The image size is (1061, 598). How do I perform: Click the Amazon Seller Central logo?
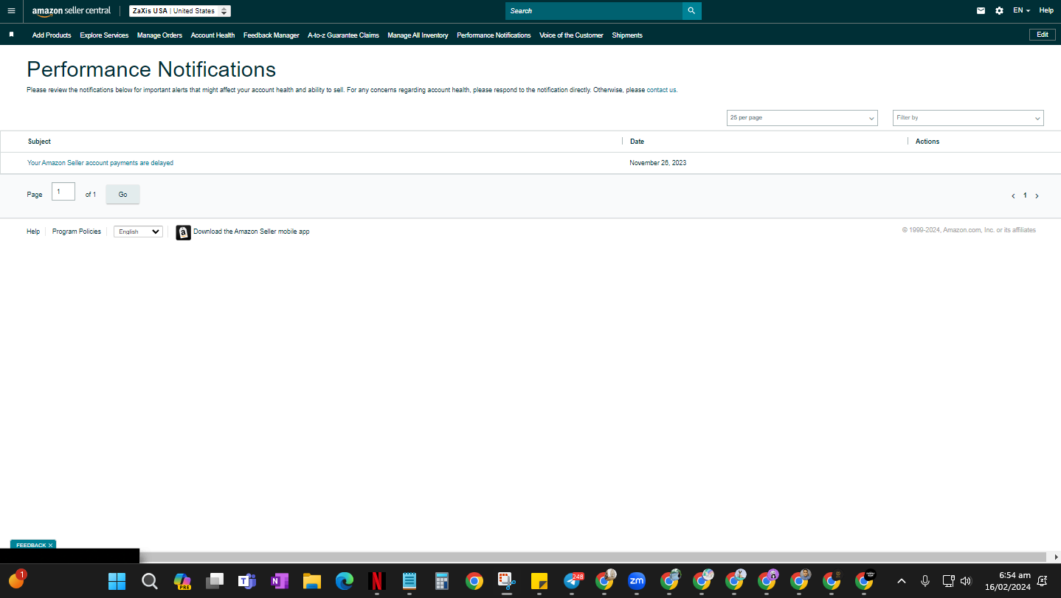coord(72,11)
